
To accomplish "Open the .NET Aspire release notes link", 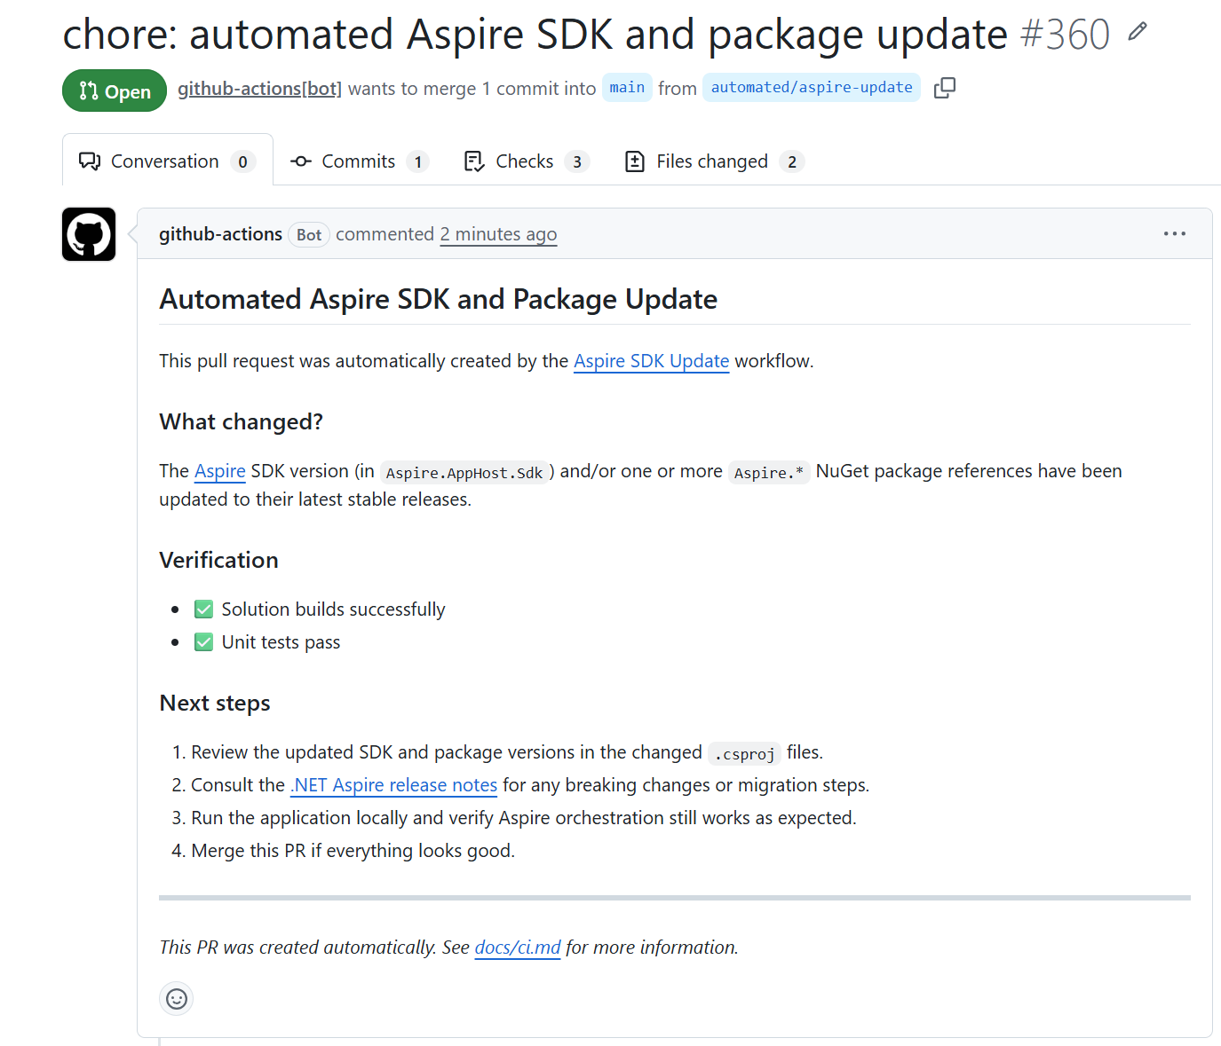I will pyautogui.click(x=393, y=785).
